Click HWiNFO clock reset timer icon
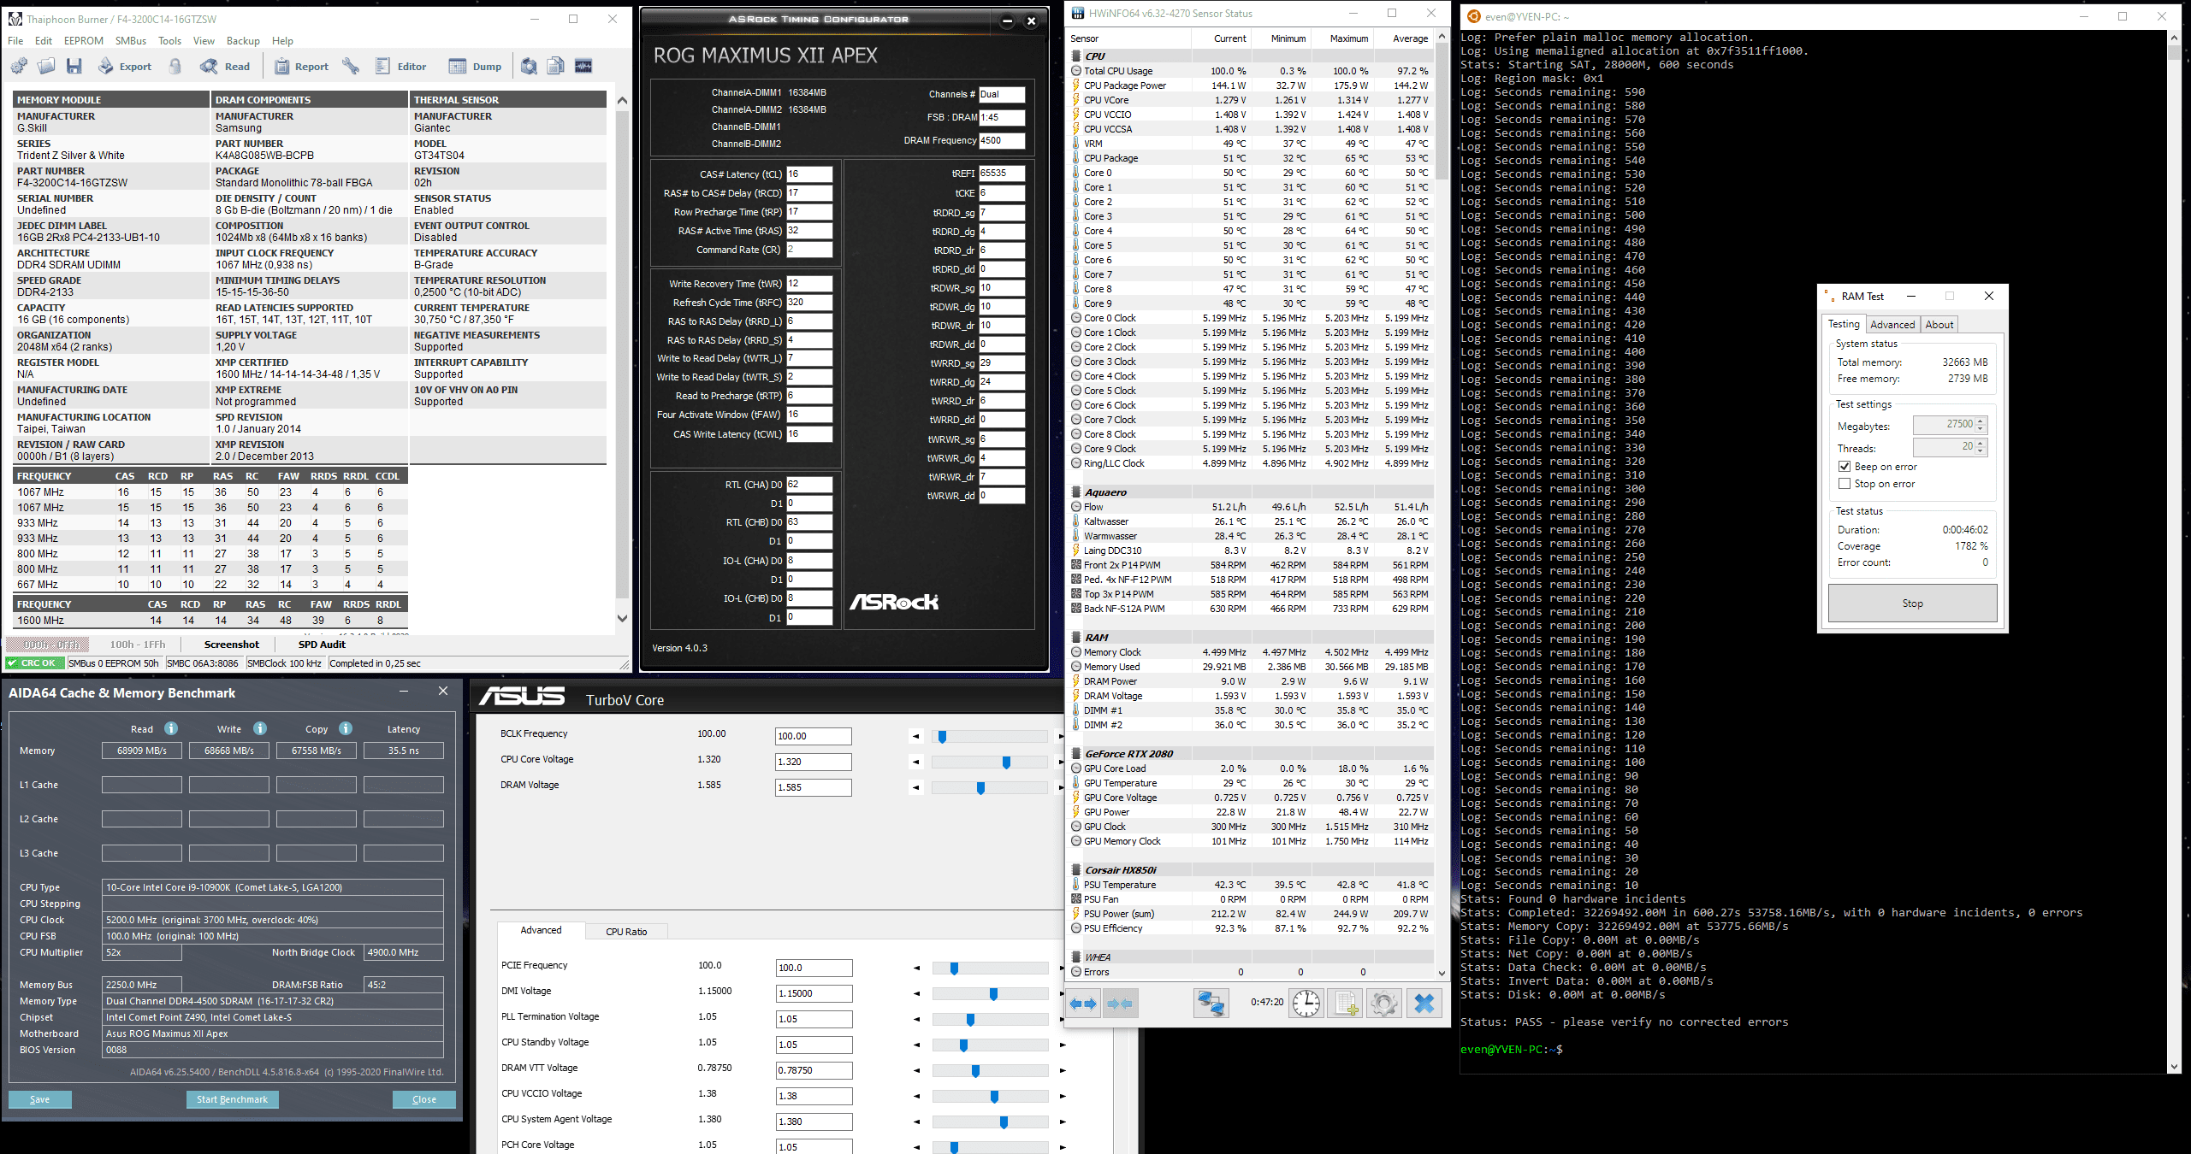This screenshot has height=1154, width=2191. click(1306, 1004)
